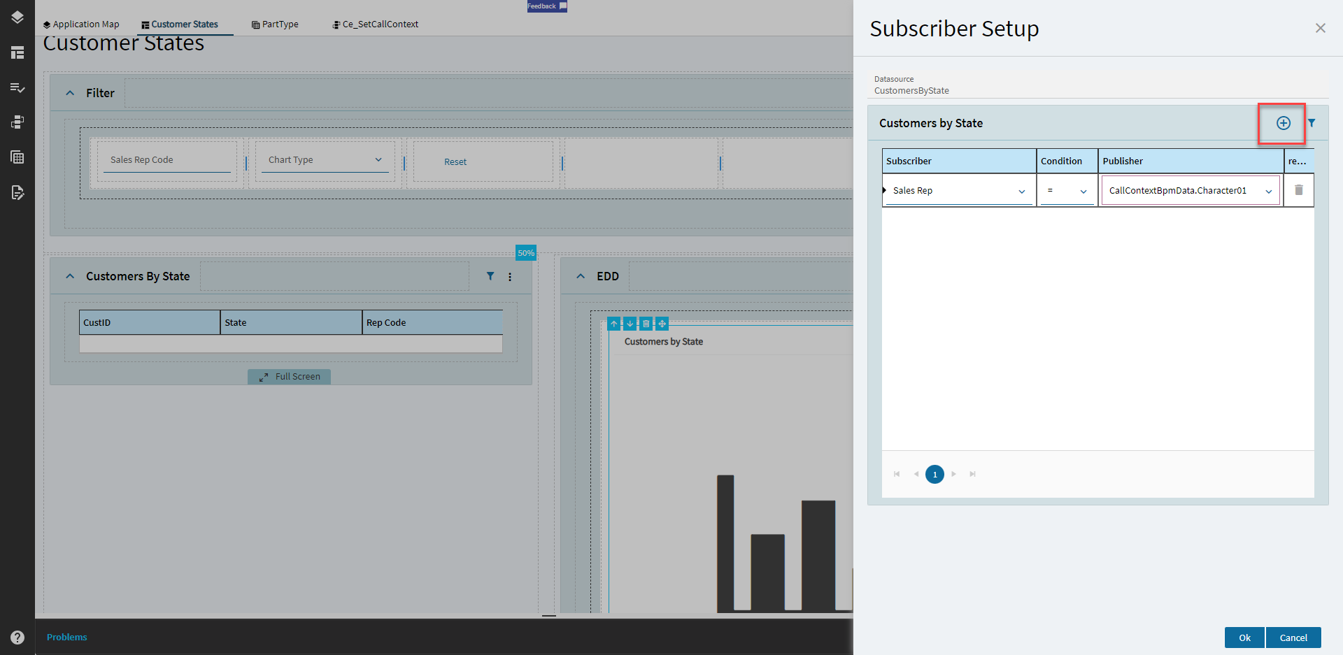Go to next page of subscriber grid
This screenshot has width=1343, height=655.
(953, 474)
